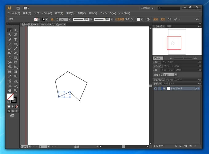This screenshot has height=154, width=209.
Task: Select the Paintbrush tool
Action: (x=10, y=48)
